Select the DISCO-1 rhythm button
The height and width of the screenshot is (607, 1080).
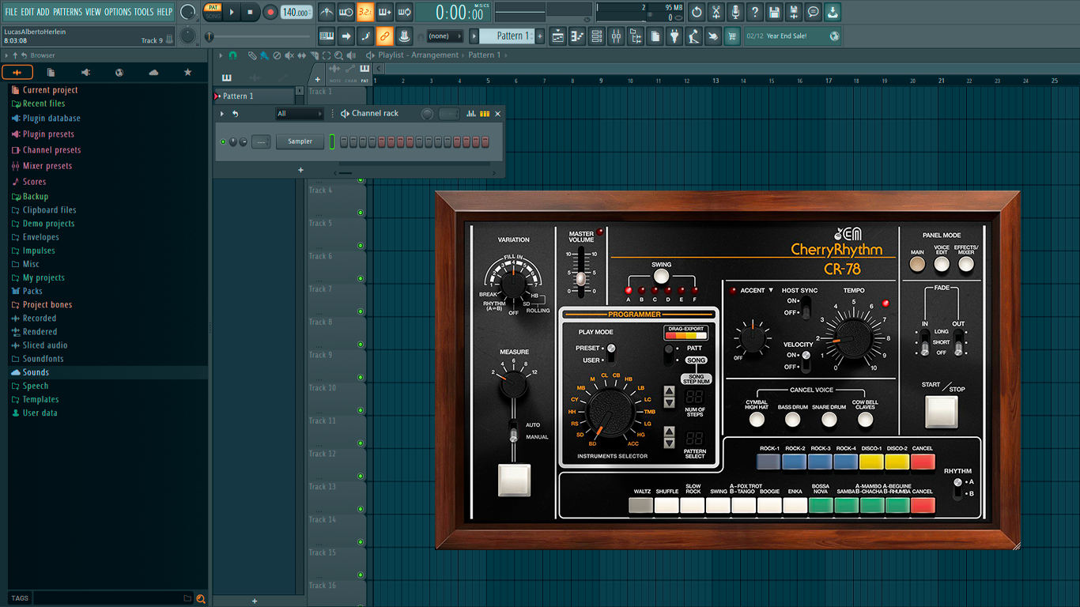[871, 462]
